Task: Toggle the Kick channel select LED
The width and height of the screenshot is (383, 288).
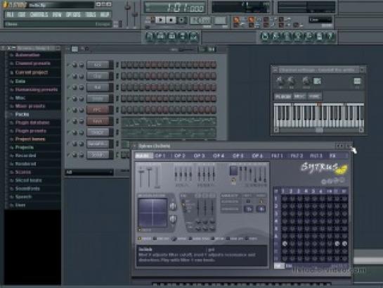Action: [x=117, y=65]
